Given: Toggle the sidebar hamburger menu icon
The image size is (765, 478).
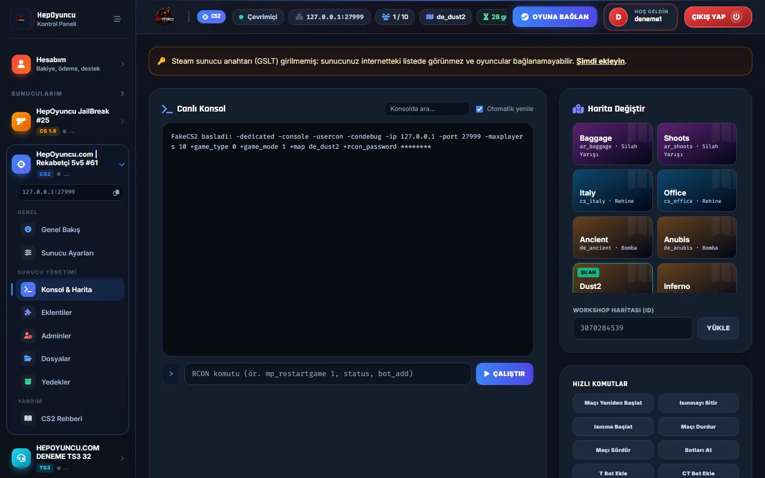Looking at the screenshot, I should pos(117,19).
